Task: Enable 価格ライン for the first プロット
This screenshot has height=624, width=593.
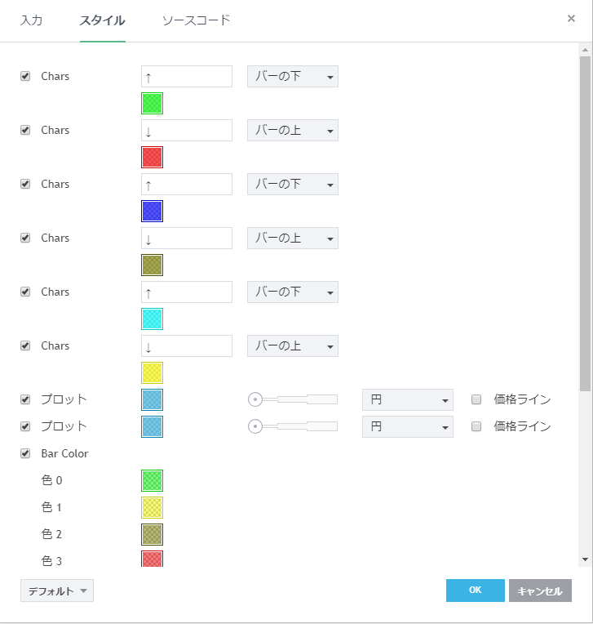Action: 477,399
